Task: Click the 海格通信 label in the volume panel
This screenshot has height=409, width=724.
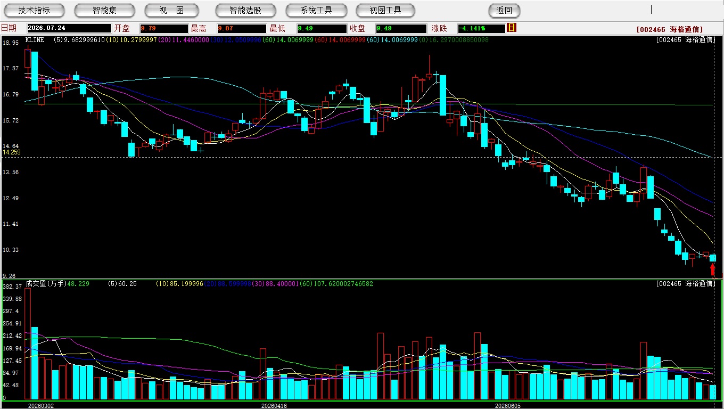Action: [x=700, y=284]
